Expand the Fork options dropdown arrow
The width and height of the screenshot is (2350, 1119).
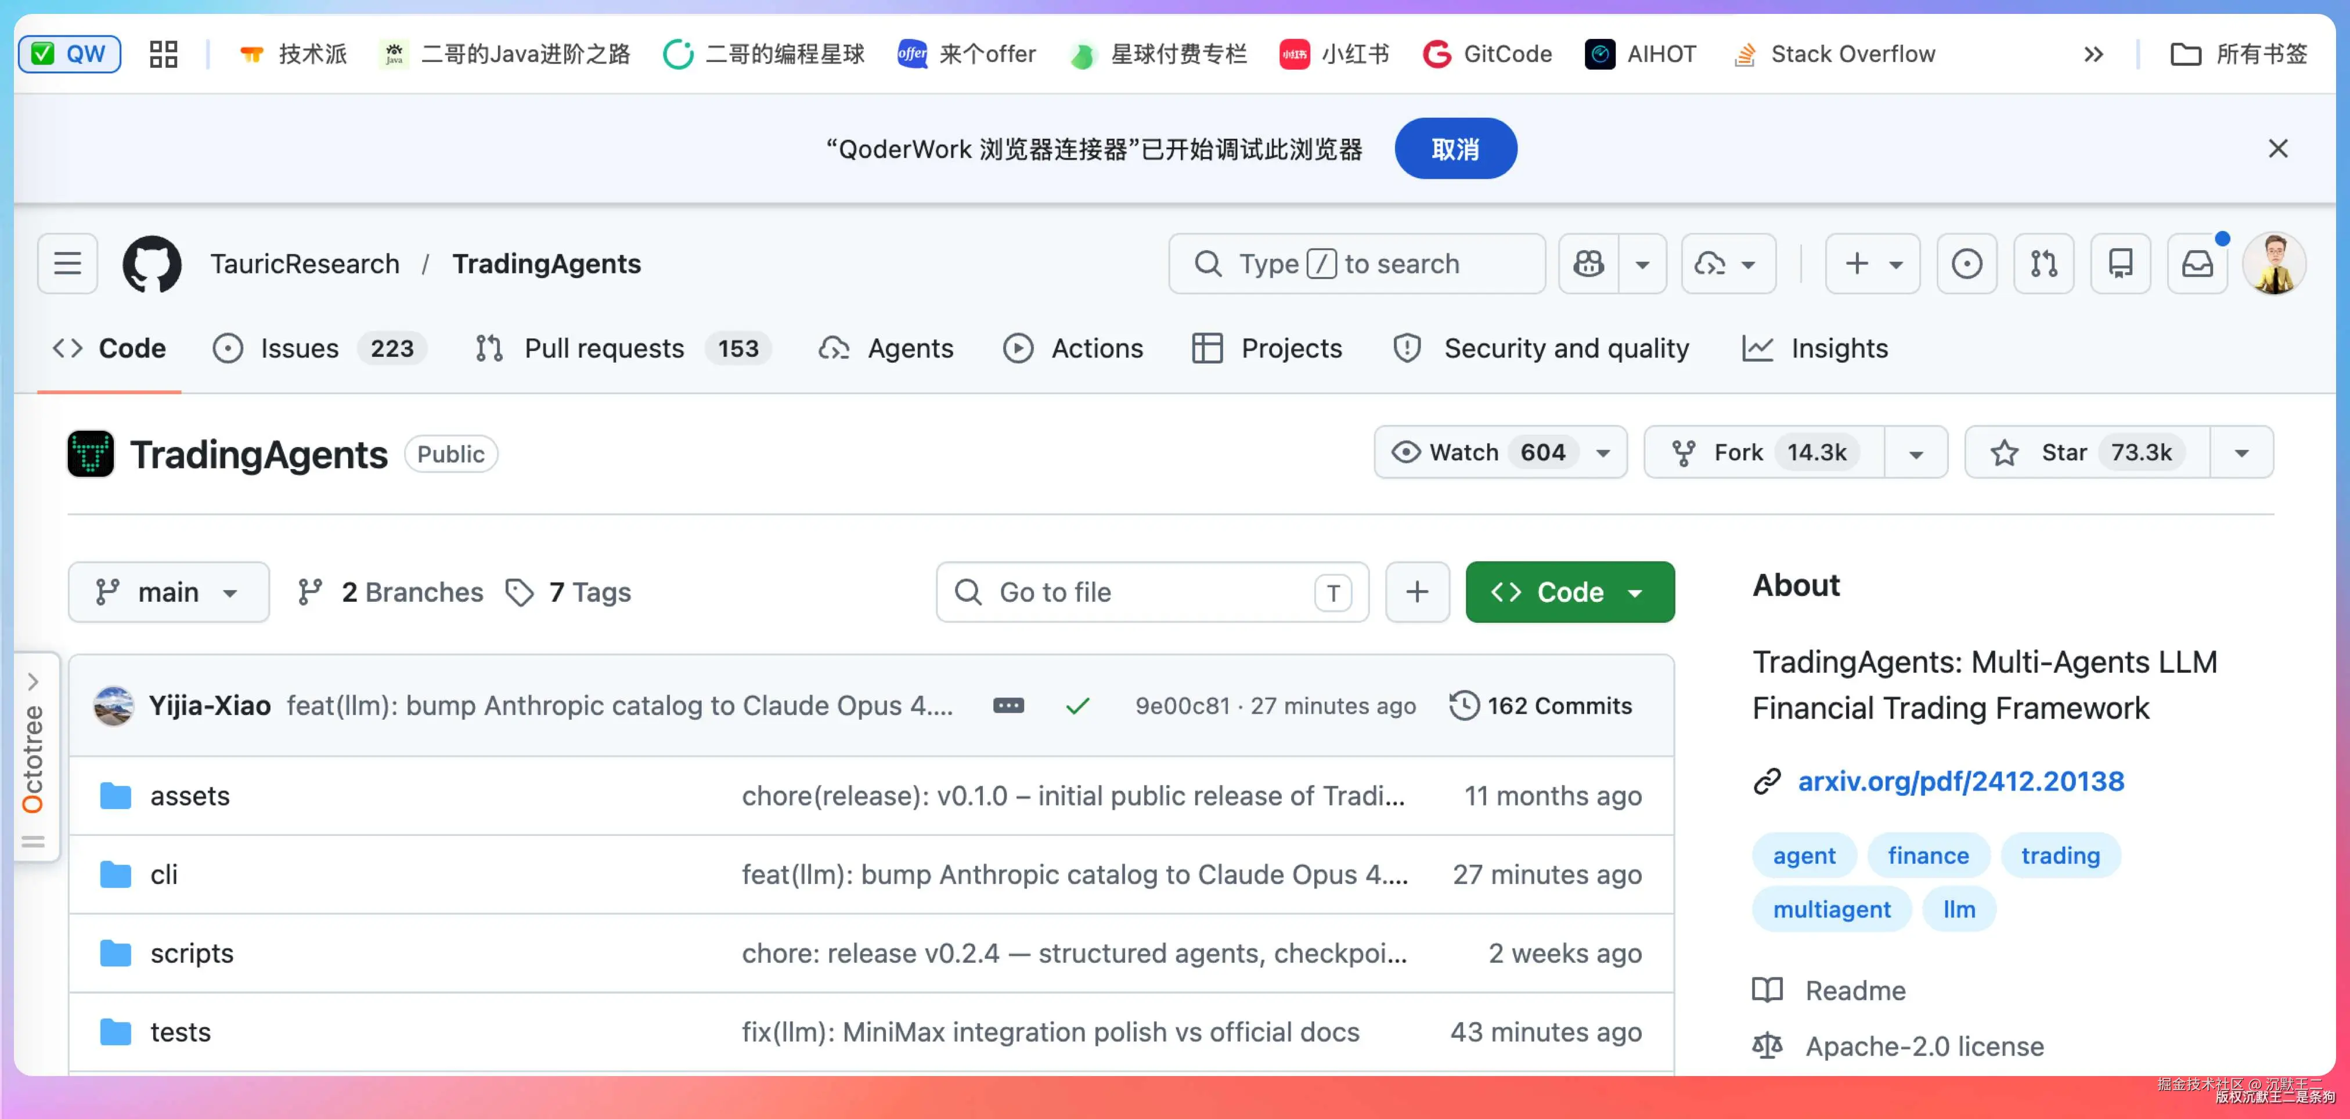pyautogui.click(x=1916, y=453)
